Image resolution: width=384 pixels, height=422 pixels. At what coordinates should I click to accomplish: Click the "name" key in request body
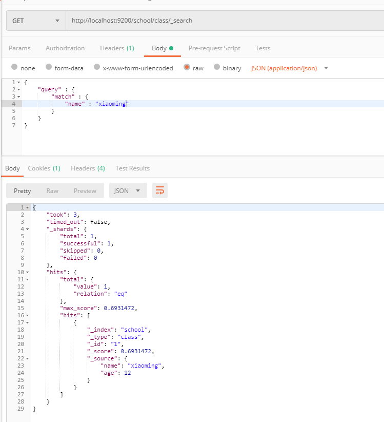pos(75,104)
